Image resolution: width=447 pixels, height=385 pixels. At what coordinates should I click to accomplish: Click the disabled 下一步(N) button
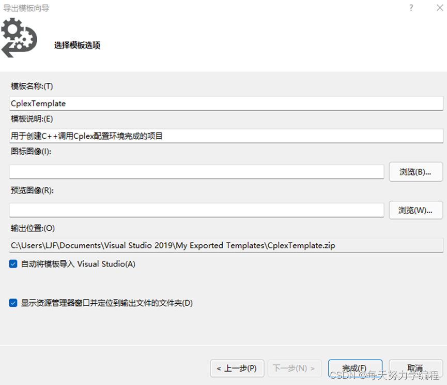(295, 368)
